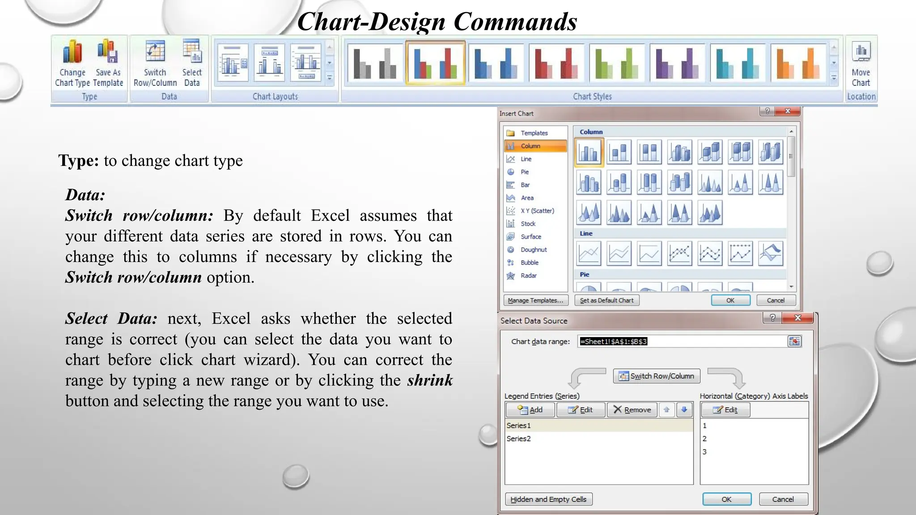Choose the 3-D Line chart icon

click(x=771, y=253)
